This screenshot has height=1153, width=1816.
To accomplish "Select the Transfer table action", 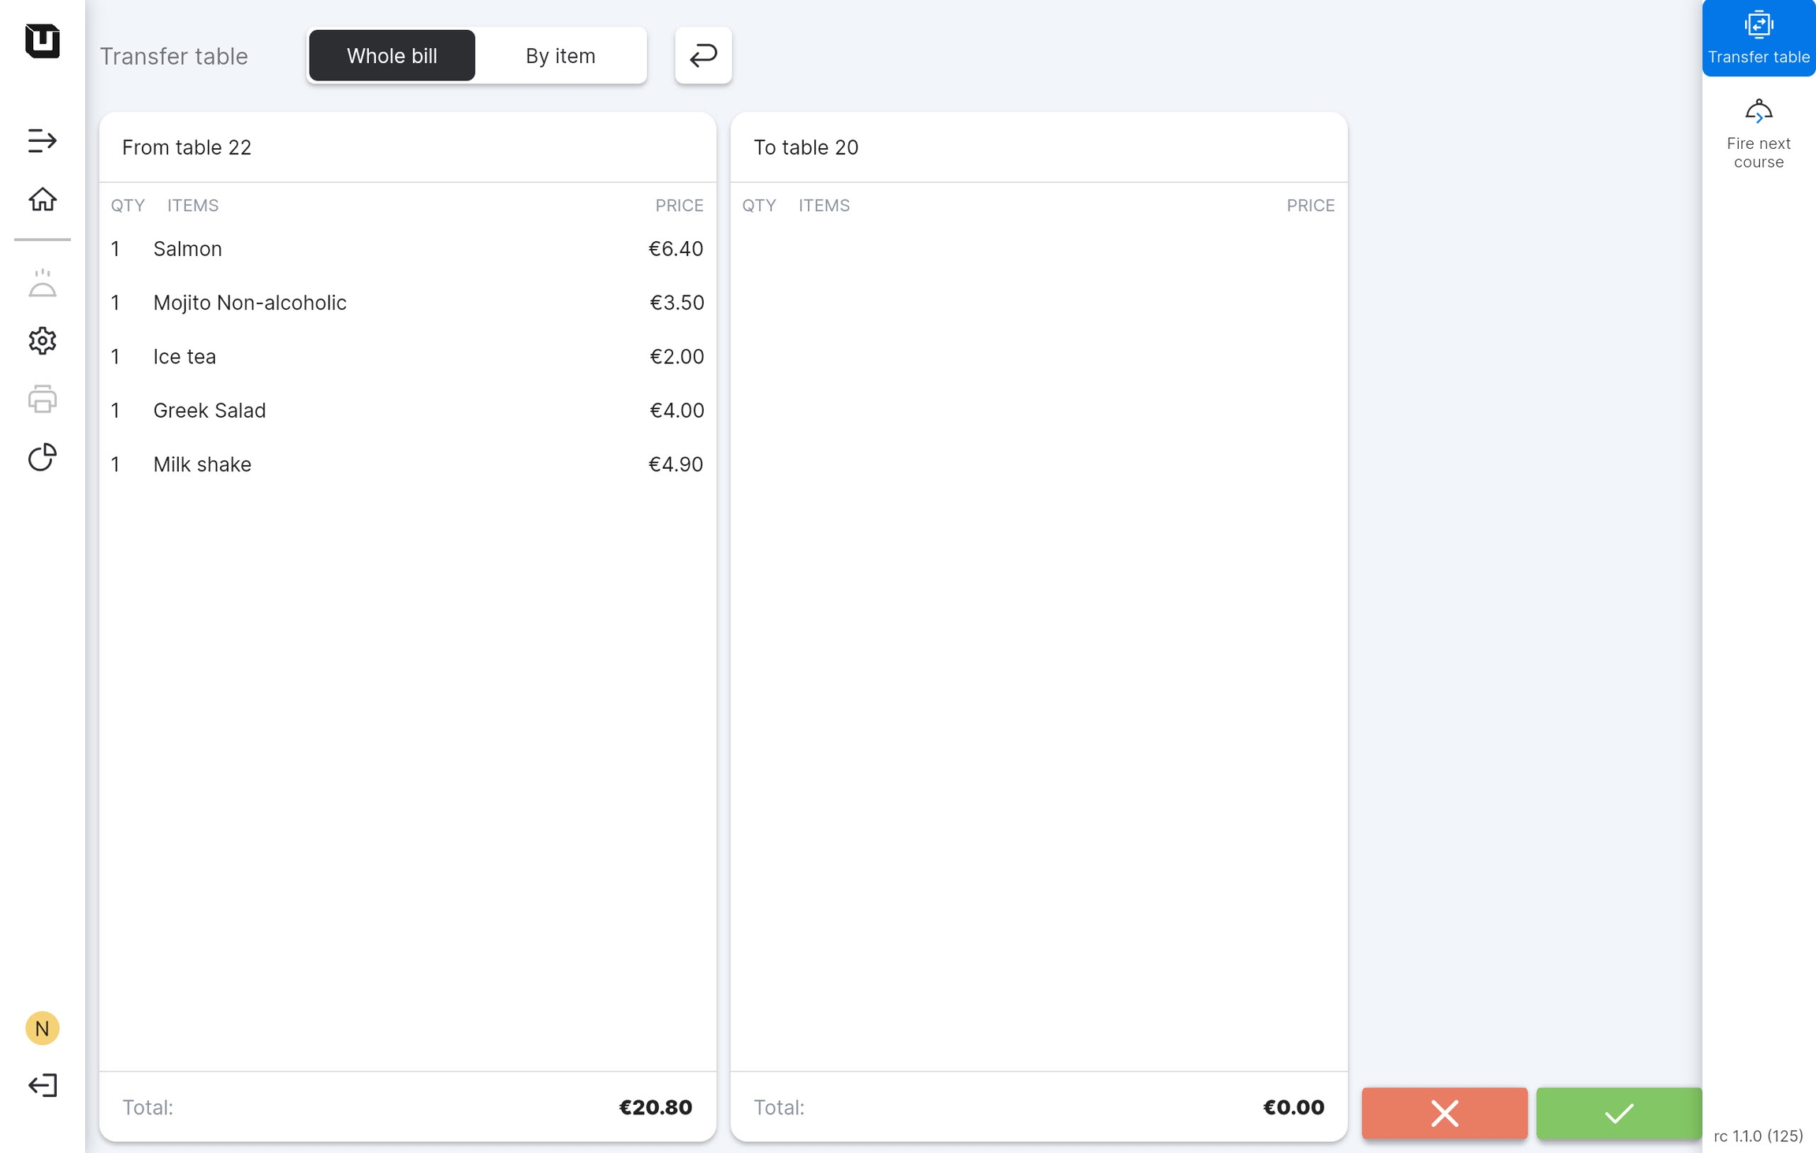I will coord(1758,38).
